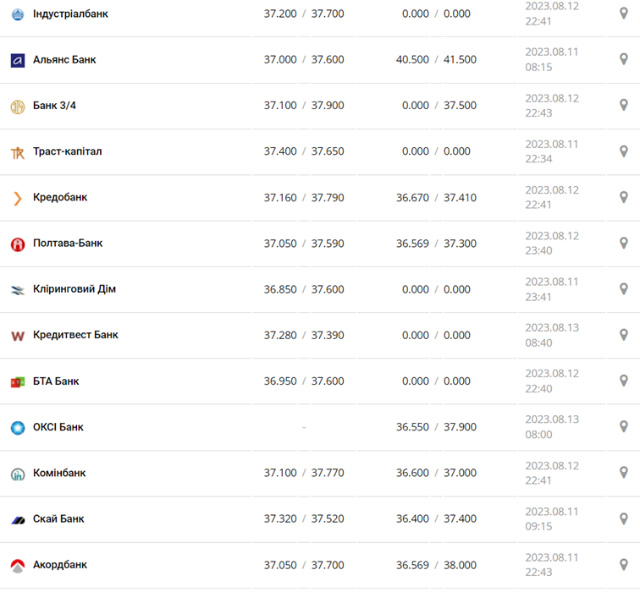This screenshot has height=592, width=640.
Task: Click ОКСІ Банк update time 2023.08.13 08:00
Action: click(552, 427)
